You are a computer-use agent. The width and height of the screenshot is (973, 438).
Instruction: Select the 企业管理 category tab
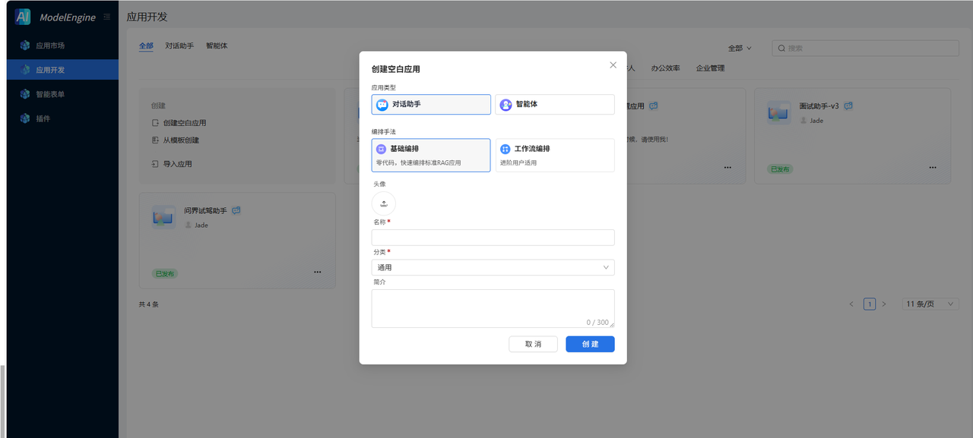point(710,68)
